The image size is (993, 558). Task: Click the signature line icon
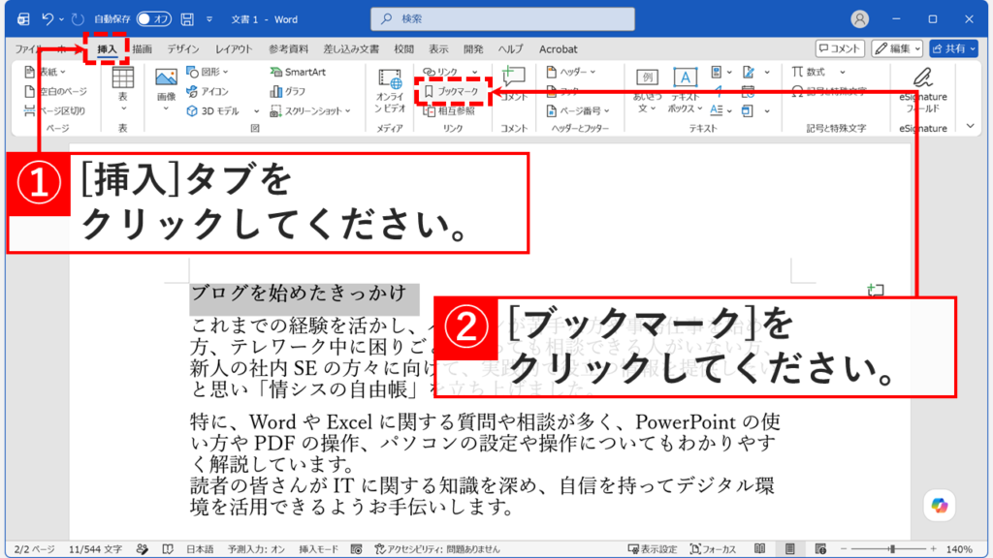click(x=749, y=72)
